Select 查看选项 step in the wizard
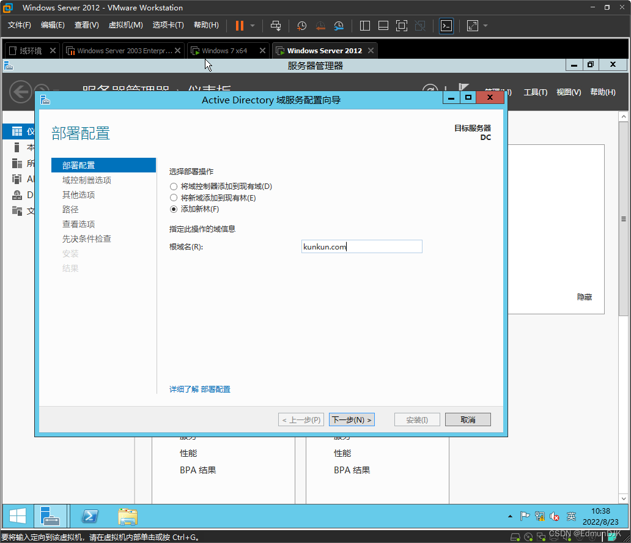Image resolution: width=631 pixels, height=543 pixels. coord(78,224)
